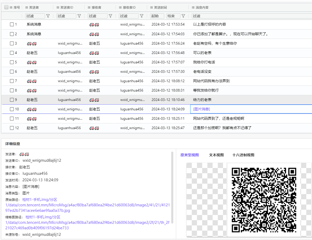Click the QR code image preview
312x240 pixels.
pyautogui.click(x=264, y=200)
